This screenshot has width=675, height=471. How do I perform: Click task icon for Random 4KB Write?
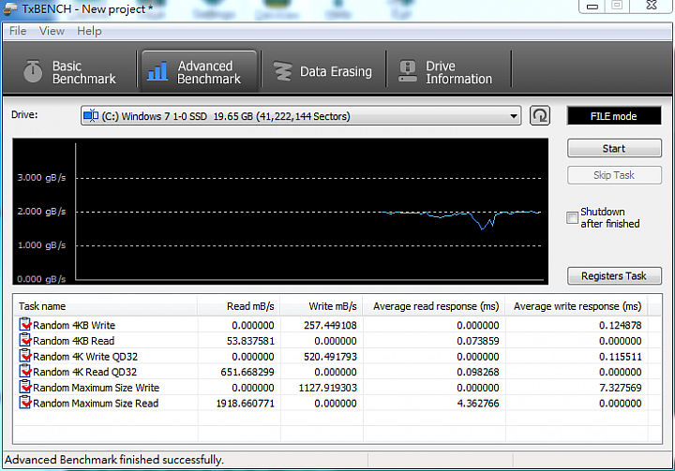coord(25,325)
